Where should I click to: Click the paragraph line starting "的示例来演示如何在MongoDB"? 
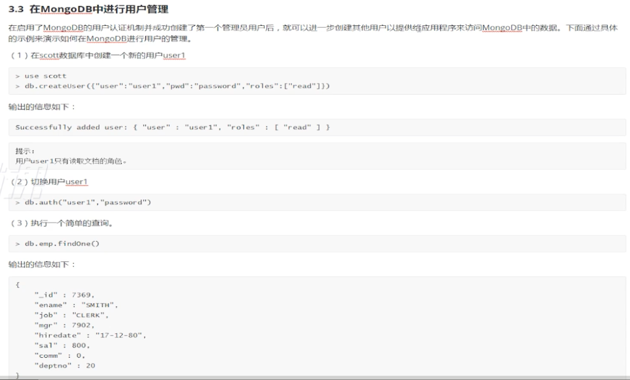[100, 39]
